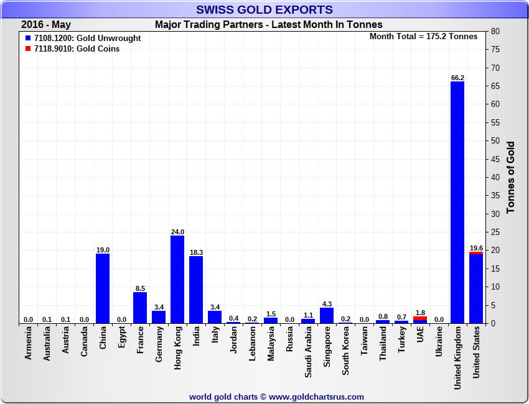Click the 'Ukraine' axis label

click(439, 342)
